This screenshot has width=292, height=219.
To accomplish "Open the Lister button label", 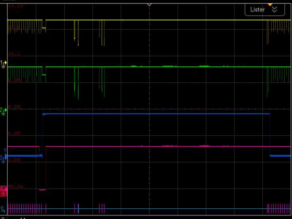I will pyautogui.click(x=257, y=9).
